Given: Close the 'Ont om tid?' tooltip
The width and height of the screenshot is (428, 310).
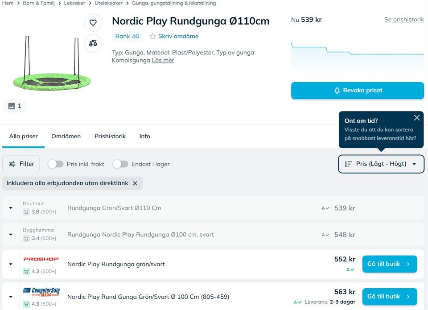Looking at the screenshot, I should (x=416, y=118).
